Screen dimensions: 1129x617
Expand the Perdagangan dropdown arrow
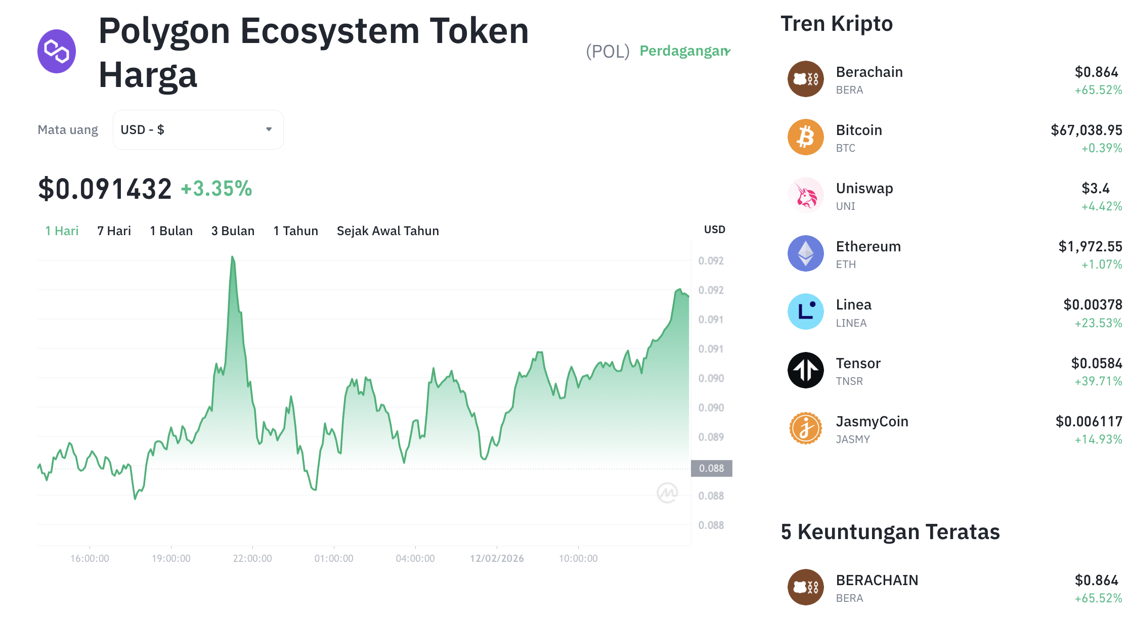pos(727,51)
